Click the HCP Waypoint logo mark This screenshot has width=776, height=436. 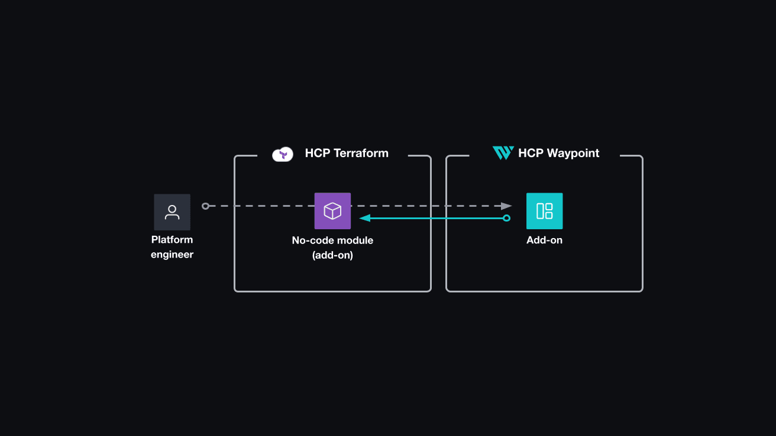503,153
